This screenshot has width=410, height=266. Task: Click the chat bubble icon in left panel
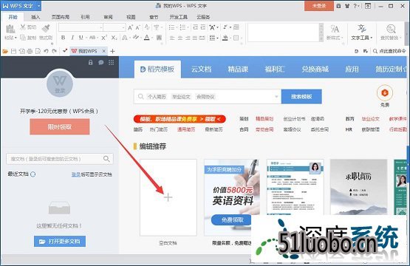click(x=101, y=63)
